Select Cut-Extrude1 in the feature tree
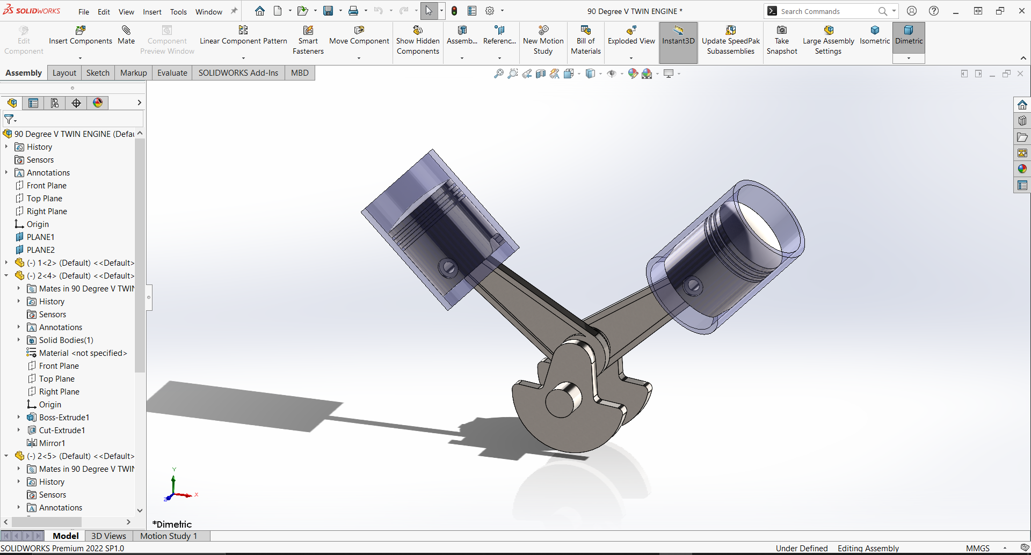This screenshot has width=1031, height=555. click(x=62, y=430)
